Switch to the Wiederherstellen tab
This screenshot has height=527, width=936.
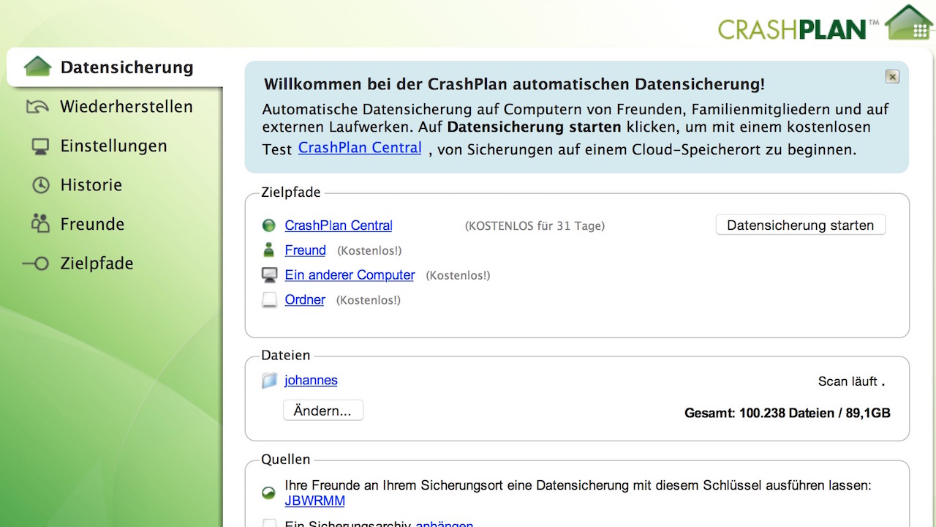coord(126,107)
